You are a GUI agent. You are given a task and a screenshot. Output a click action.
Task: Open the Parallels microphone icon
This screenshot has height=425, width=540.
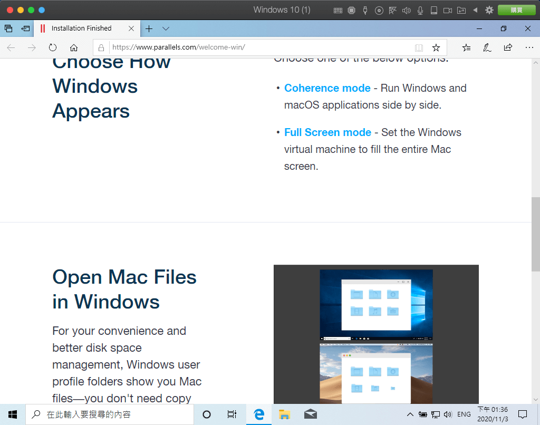420,11
